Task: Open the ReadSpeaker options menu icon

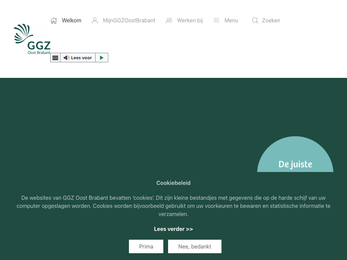Action: click(x=56, y=58)
